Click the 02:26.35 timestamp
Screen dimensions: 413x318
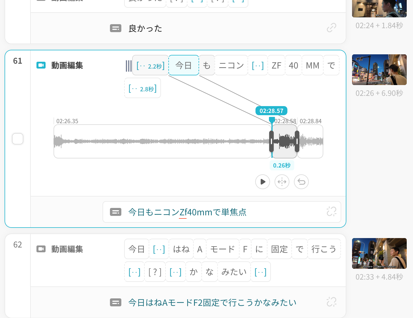(x=67, y=121)
